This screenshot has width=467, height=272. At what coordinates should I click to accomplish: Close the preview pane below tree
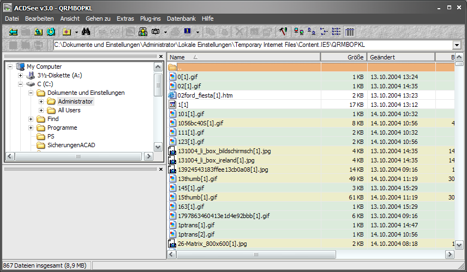(161, 170)
